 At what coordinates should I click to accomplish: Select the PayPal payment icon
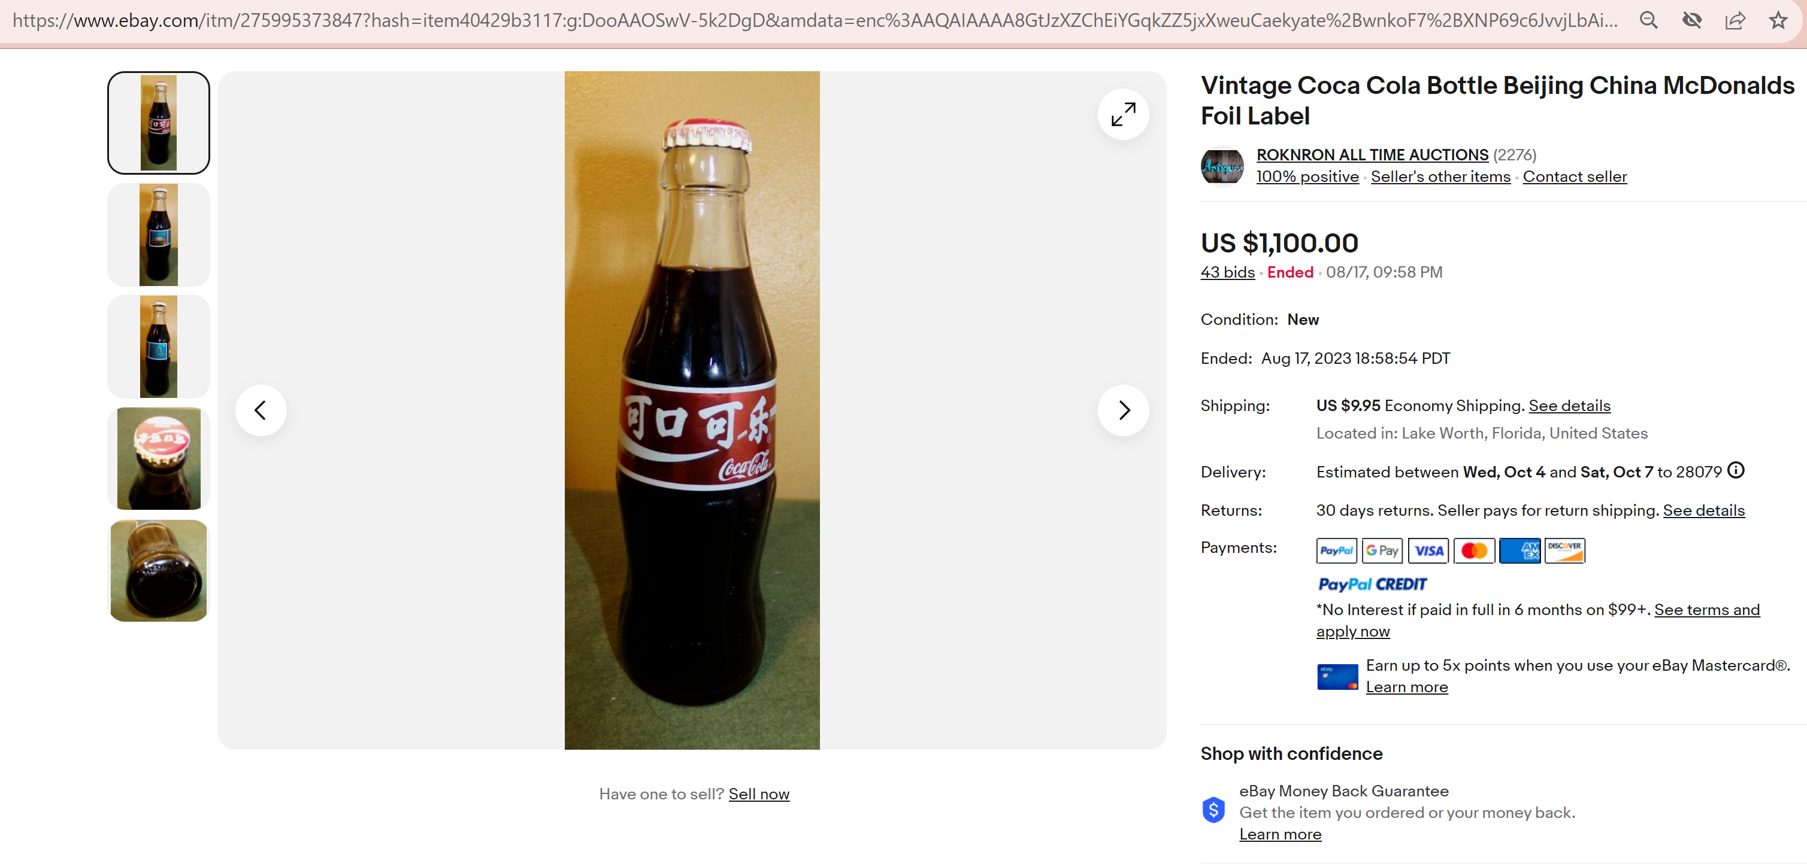(x=1336, y=551)
